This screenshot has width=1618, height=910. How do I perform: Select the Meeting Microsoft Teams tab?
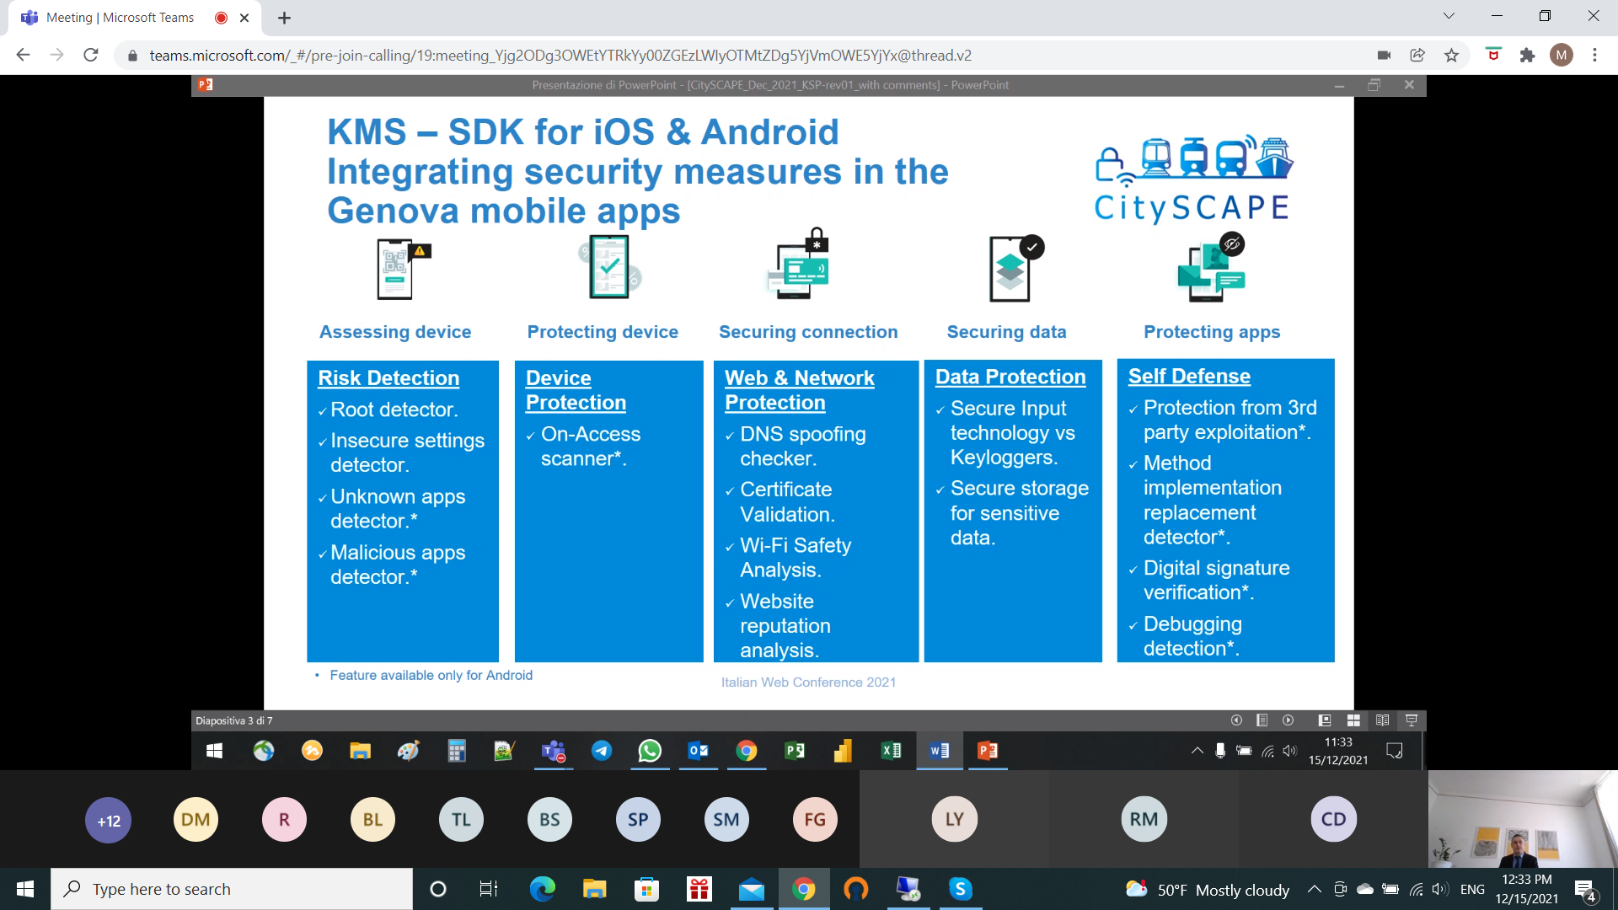click(120, 18)
